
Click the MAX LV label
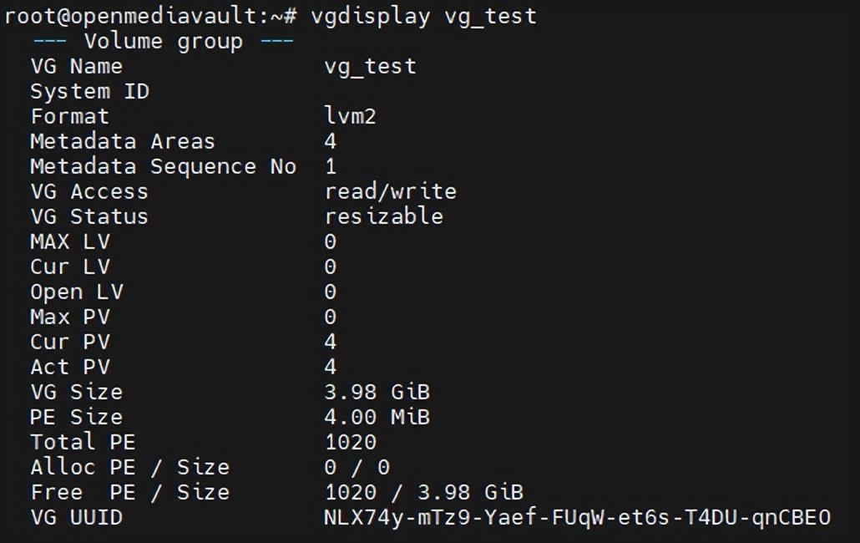tap(70, 242)
